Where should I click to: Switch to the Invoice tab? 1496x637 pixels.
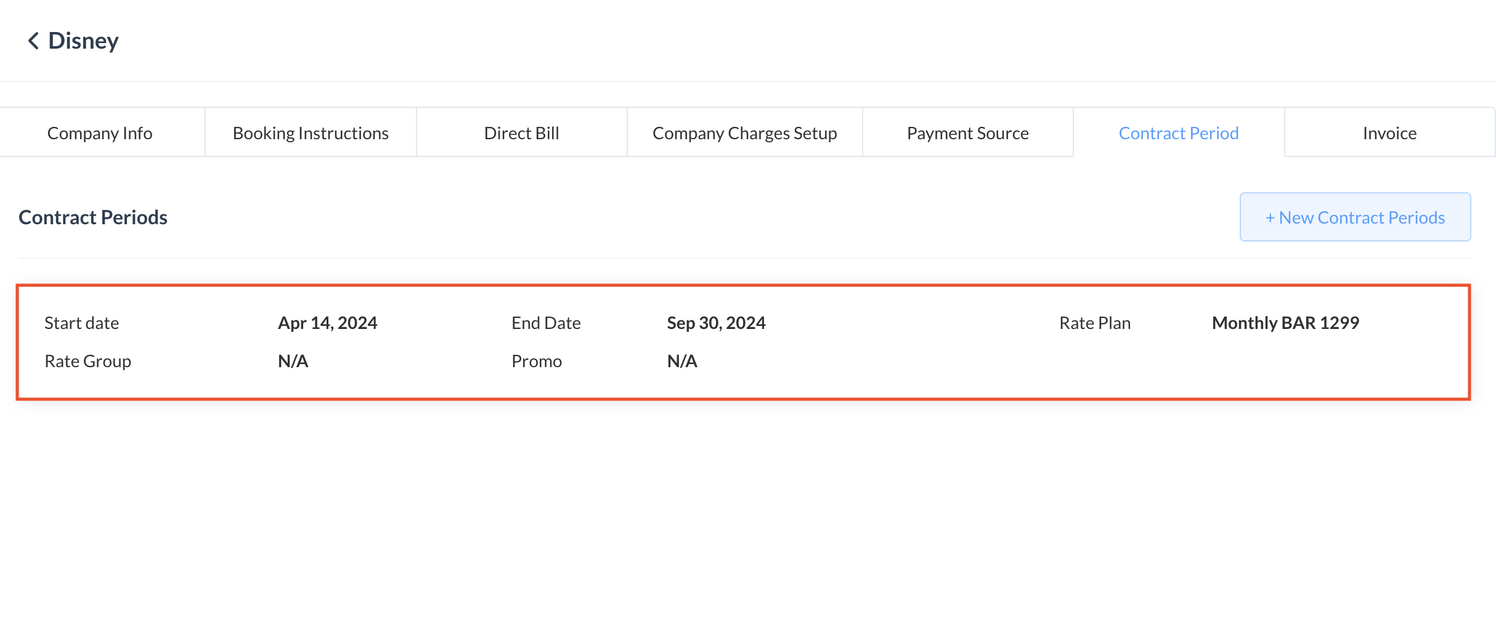pos(1389,133)
